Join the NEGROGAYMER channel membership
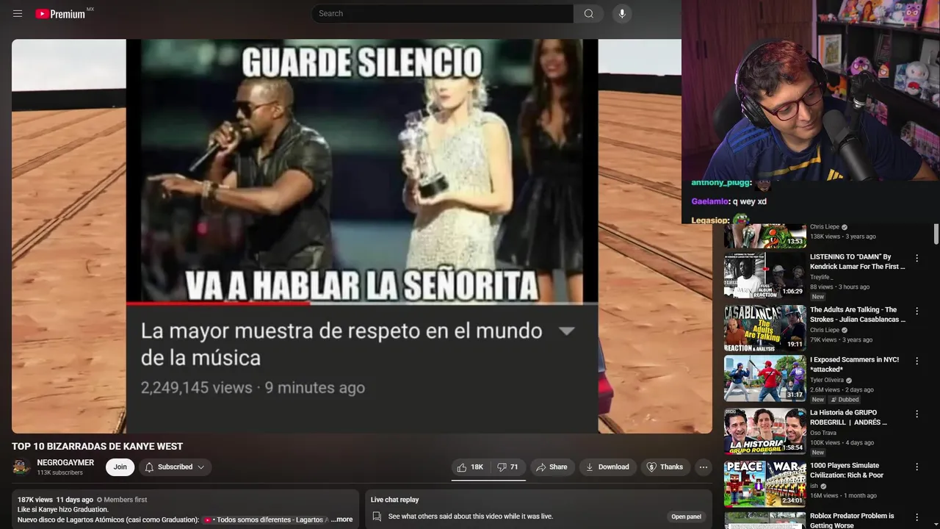Viewport: 940px width, 529px height. pyautogui.click(x=120, y=467)
